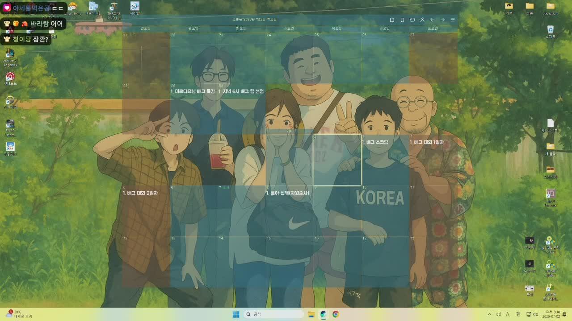This screenshot has width=572, height=321.
Task: Open the notification bell in system tray
Action: pos(564,314)
